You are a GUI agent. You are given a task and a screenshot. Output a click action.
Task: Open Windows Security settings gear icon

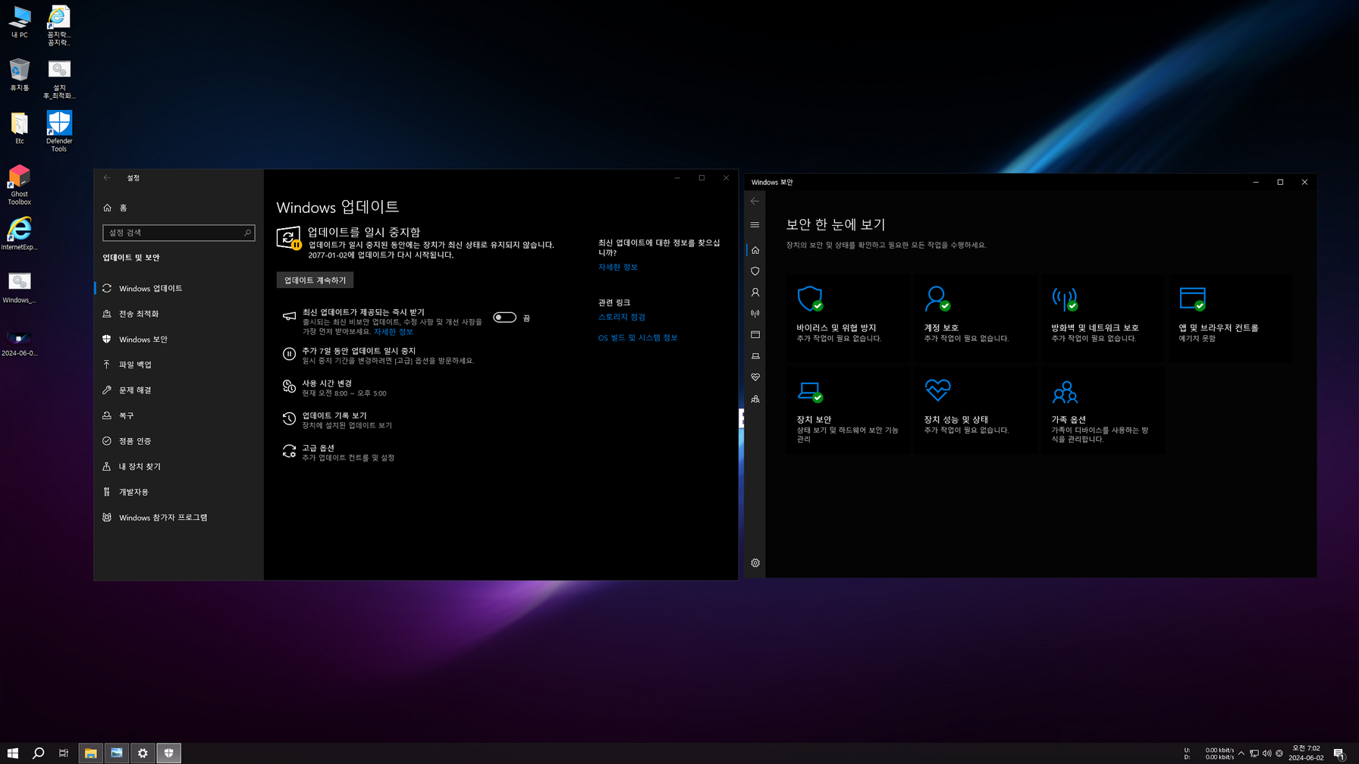coord(755,563)
